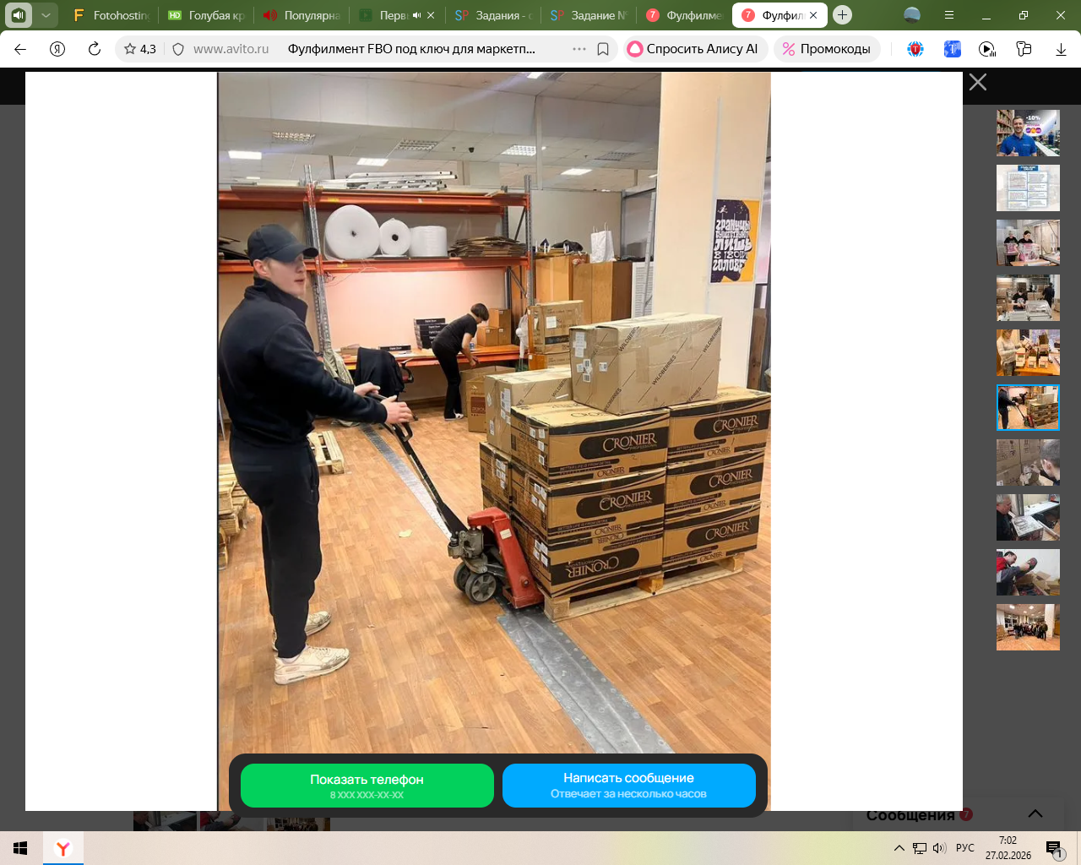This screenshot has height=865, width=1081.
Task: Open Windows Start menu
Action: pos(20,848)
